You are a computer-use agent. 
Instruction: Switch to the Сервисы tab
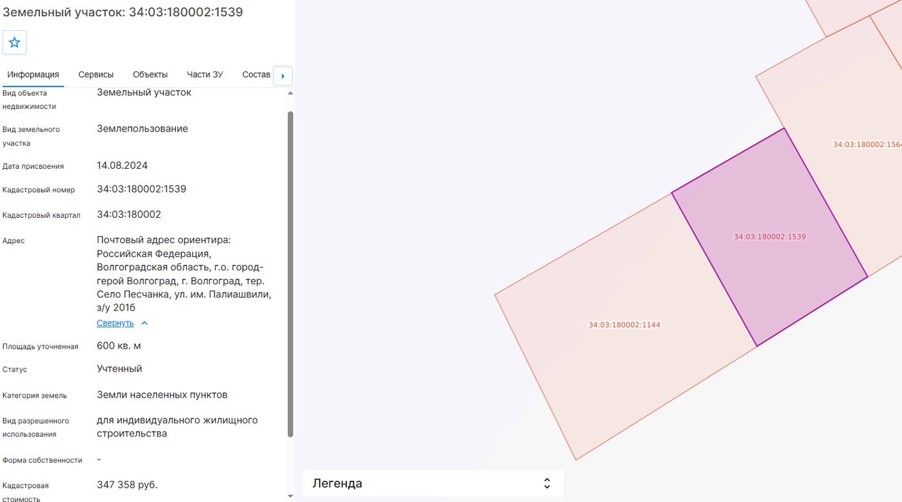coord(96,75)
